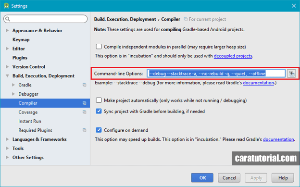Select the Debugger settings item
The width and height of the screenshot is (300, 187).
pos(28,94)
